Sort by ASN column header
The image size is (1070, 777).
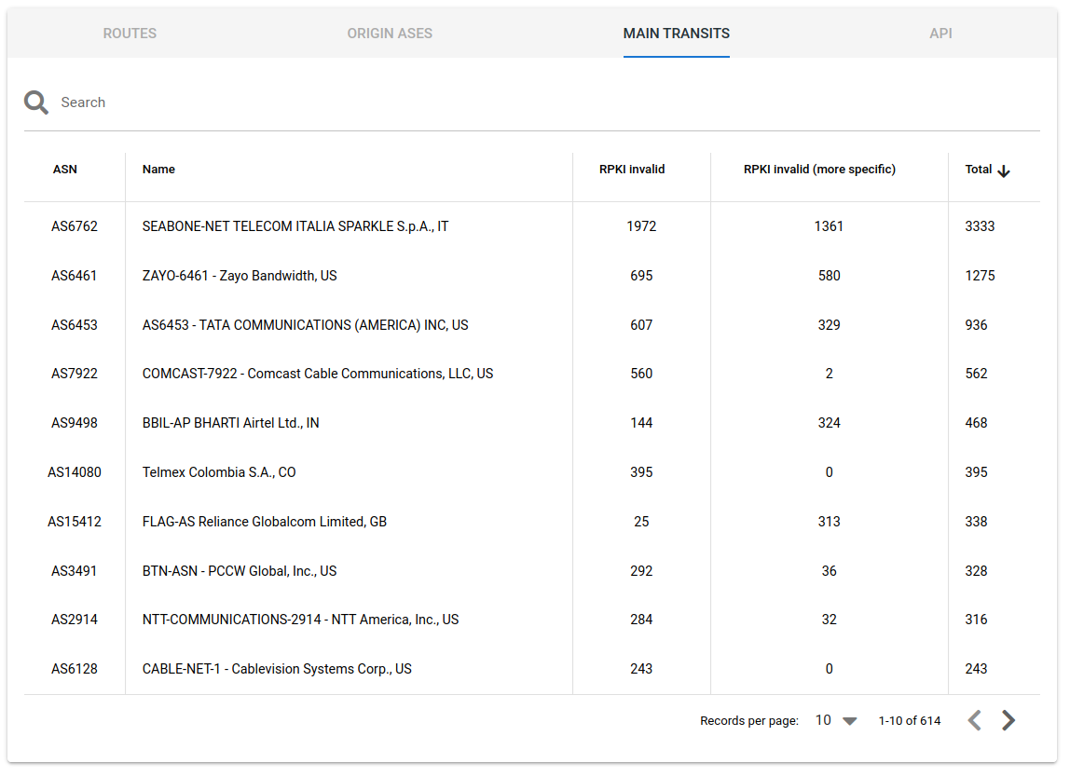coord(65,170)
